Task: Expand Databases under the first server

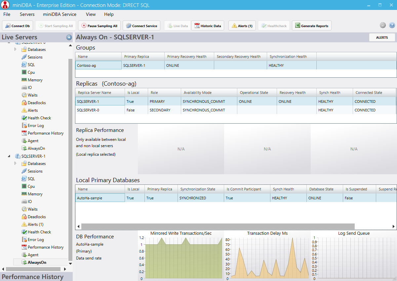Action: 15,49
